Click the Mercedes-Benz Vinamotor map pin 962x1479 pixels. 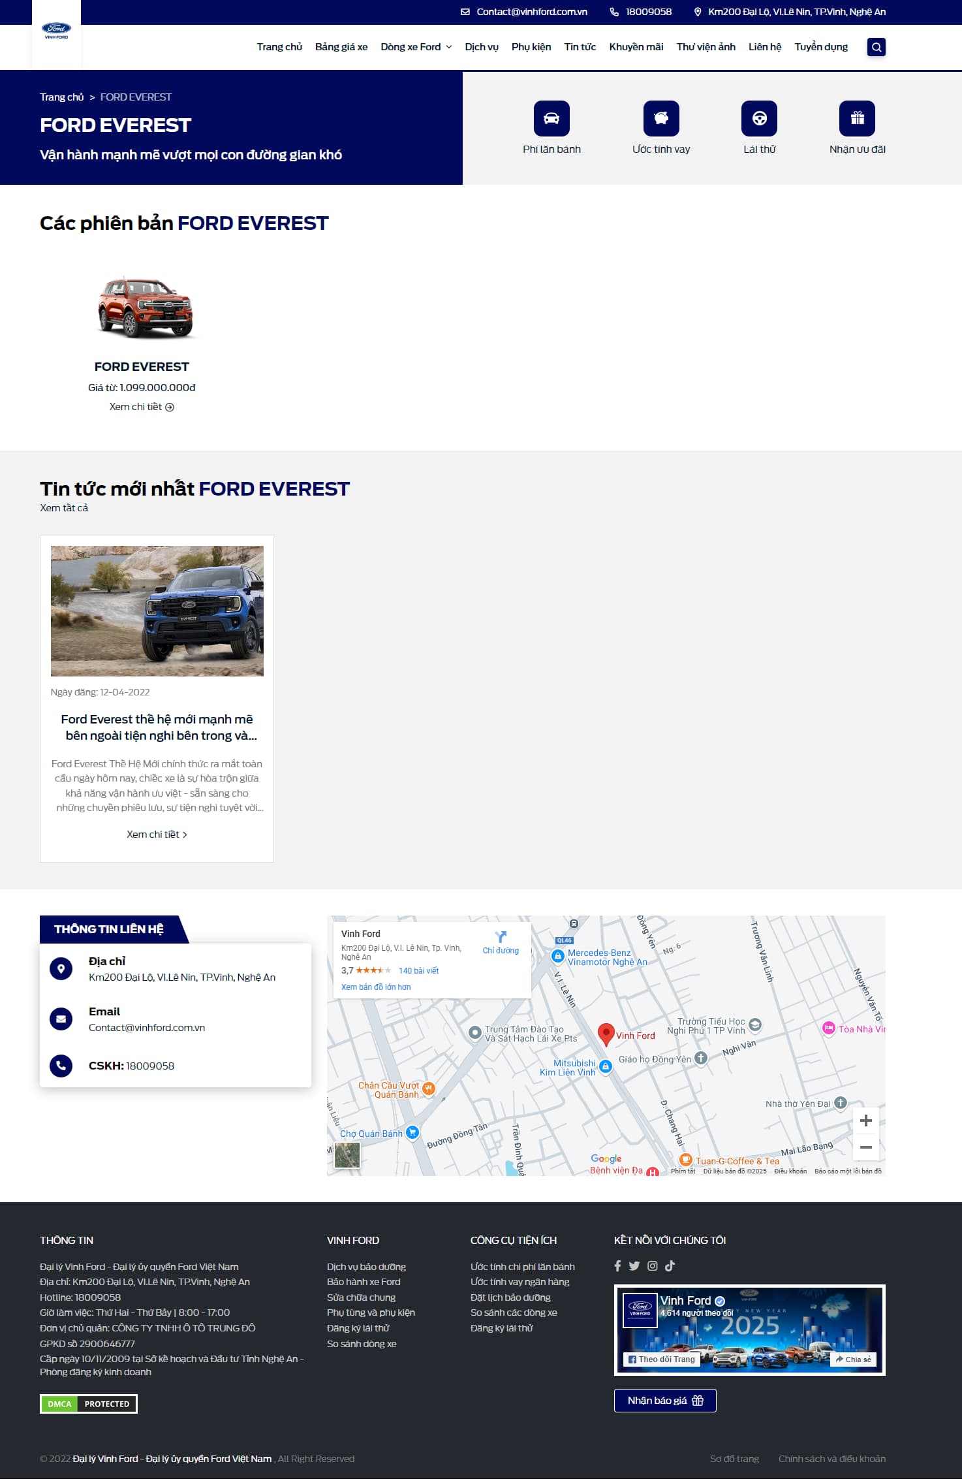point(557,956)
